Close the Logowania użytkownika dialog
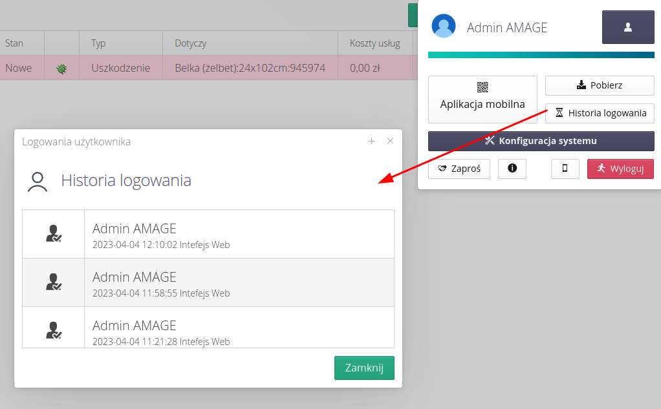 click(x=390, y=142)
